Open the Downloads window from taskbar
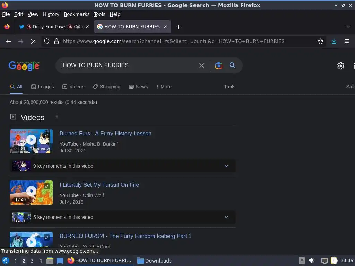 (154, 260)
